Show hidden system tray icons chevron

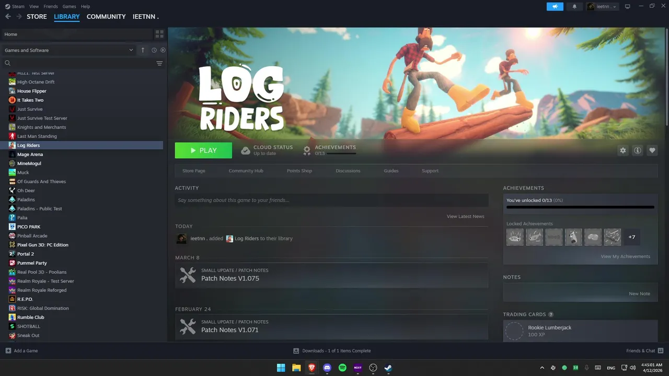[x=542, y=368]
